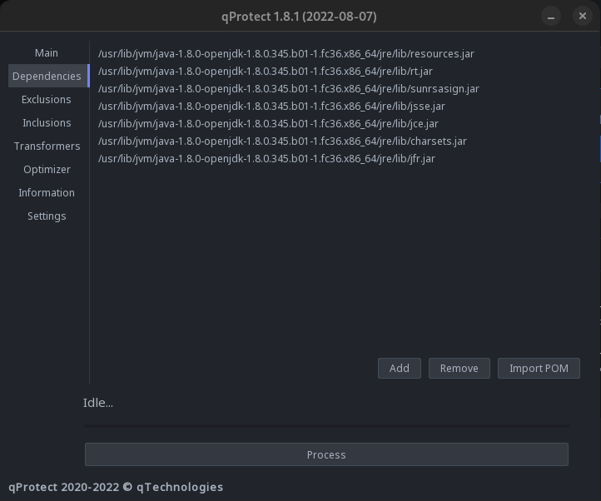Go to the Transformers tab

pos(47,146)
